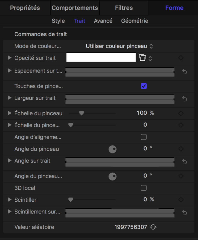
Task: Open the Comportements pane
Action: tap(75, 8)
